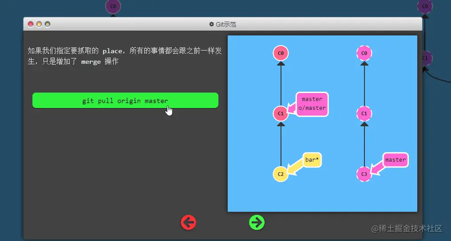This screenshot has height=241, width=451.
Task: Select remote commit node C3
Action: [x=364, y=174]
